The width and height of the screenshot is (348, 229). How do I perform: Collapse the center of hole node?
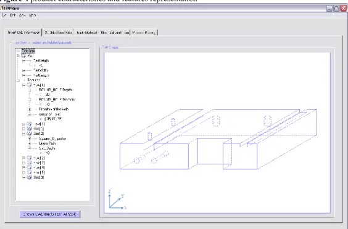click(x=29, y=114)
